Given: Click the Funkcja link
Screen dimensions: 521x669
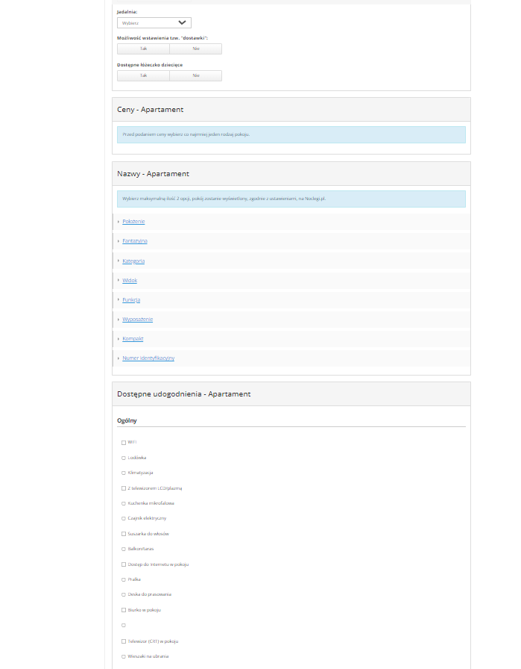Looking at the screenshot, I should pos(131,299).
